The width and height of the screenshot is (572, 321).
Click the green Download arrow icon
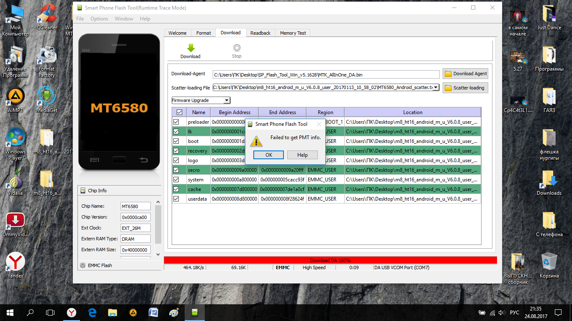191,48
